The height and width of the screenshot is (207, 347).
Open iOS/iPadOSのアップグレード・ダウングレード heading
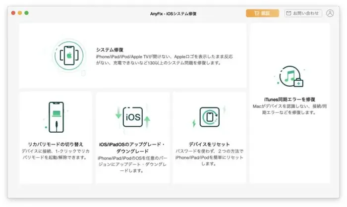tap(132, 148)
